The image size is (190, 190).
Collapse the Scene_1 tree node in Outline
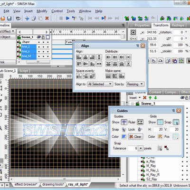tap(133, 104)
